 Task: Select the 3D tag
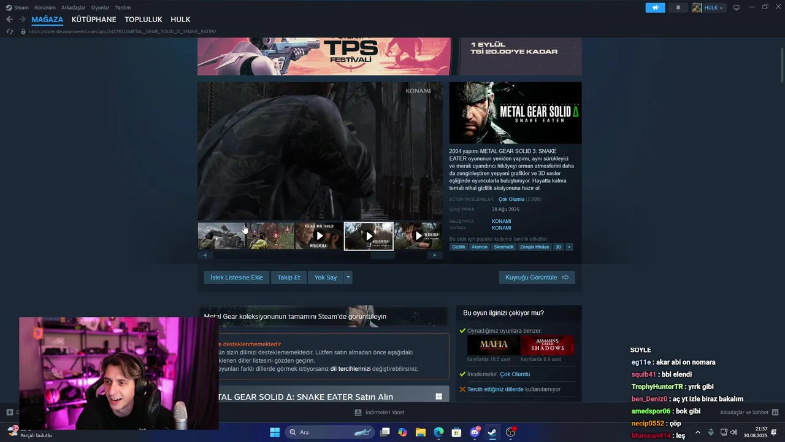[x=558, y=247]
